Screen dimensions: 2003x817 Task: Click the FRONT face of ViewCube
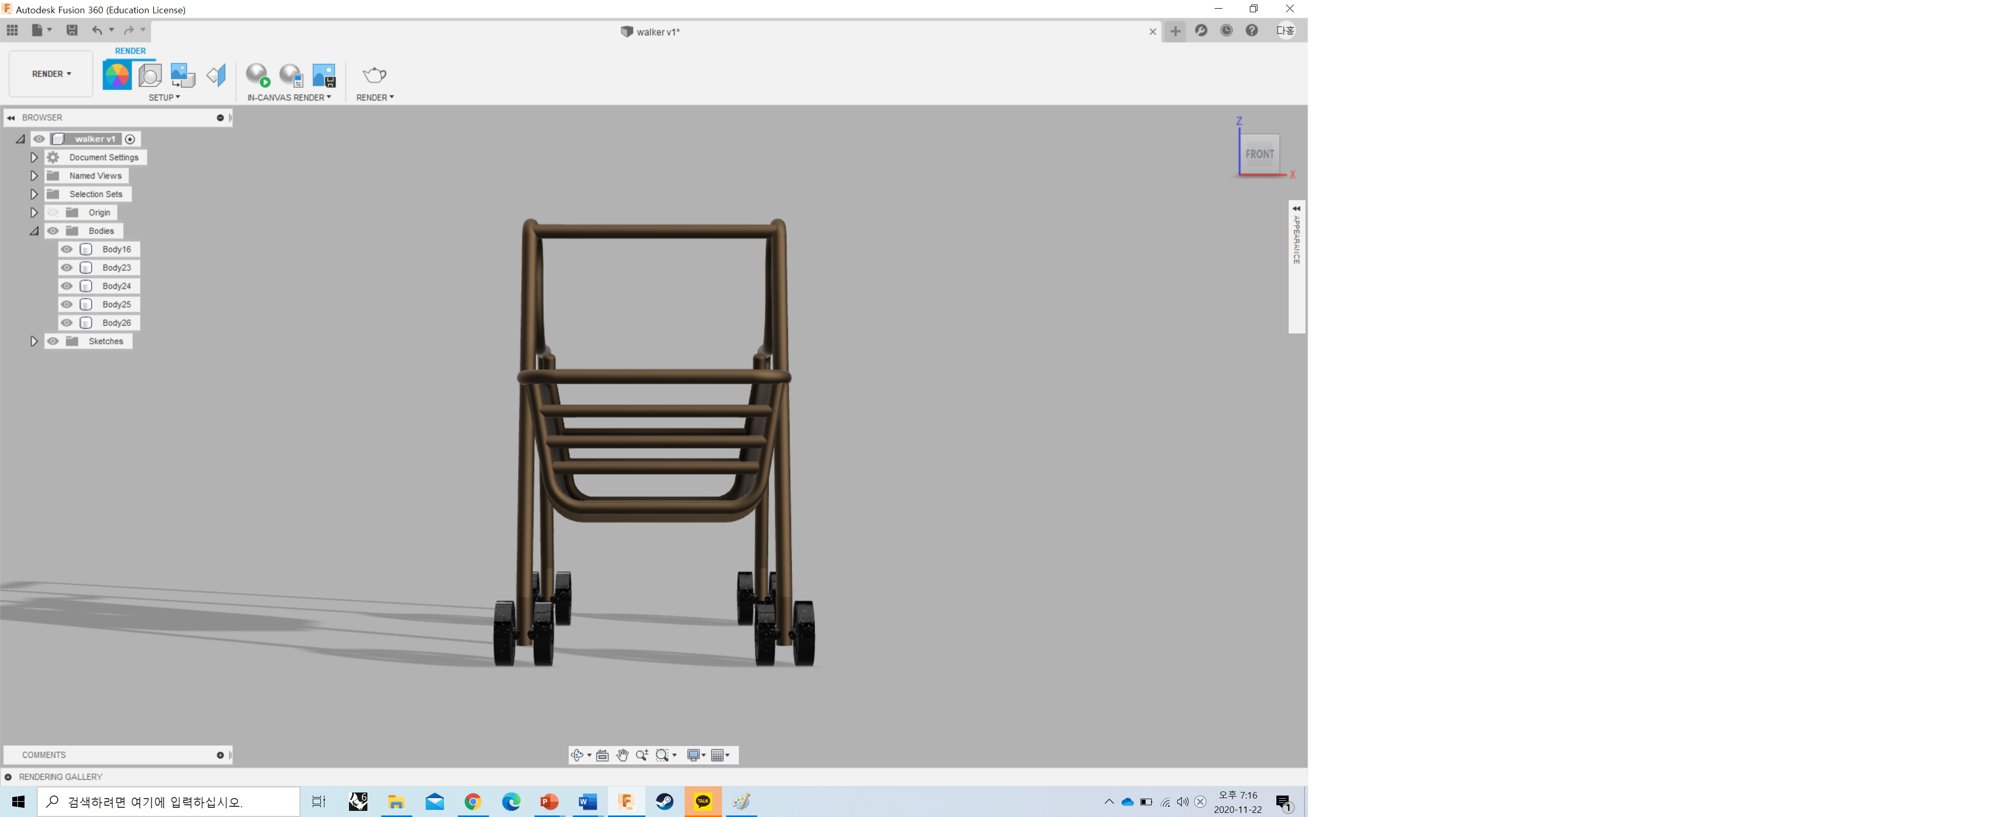coord(1259,154)
